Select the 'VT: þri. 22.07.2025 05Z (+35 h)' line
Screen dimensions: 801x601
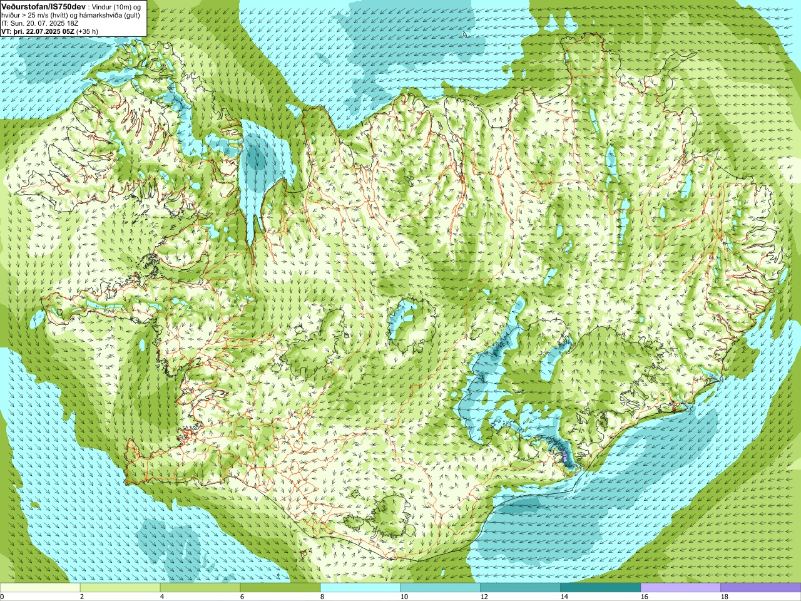click(49, 31)
